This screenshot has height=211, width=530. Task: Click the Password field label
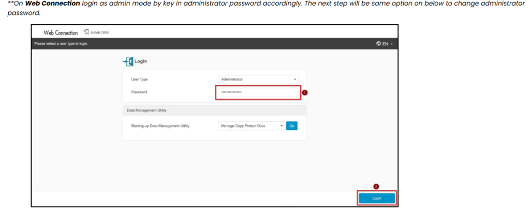(x=139, y=92)
